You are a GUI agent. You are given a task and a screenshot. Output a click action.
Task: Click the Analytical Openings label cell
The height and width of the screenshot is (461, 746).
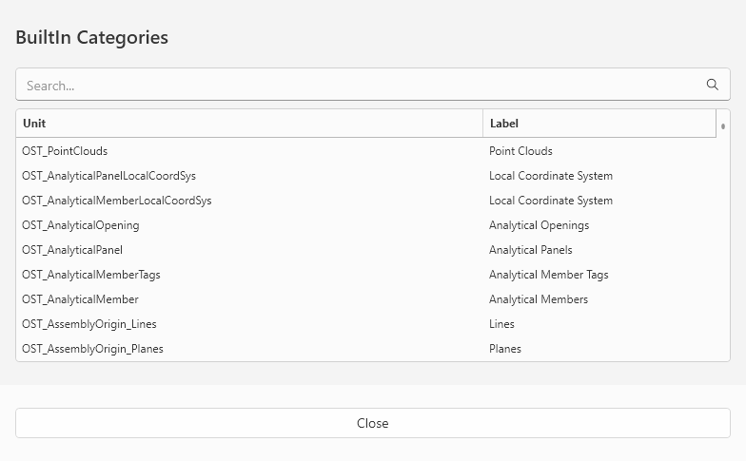[x=539, y=225]
